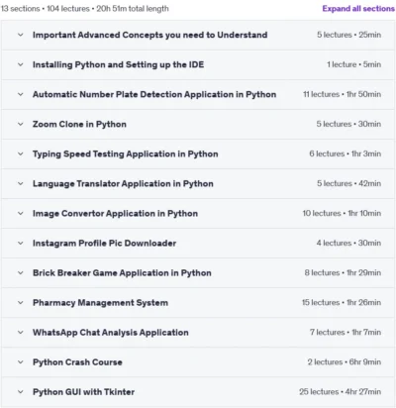Open Zoom Clone in Python chevron
Screen dimensions: 396x408
21,124
